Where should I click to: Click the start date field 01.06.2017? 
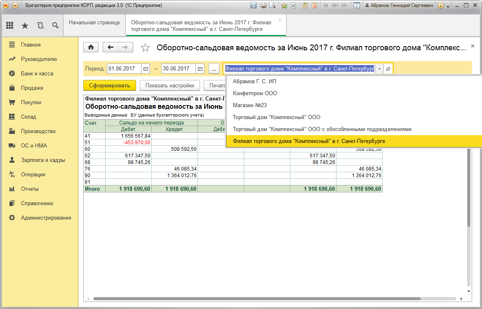124,69
